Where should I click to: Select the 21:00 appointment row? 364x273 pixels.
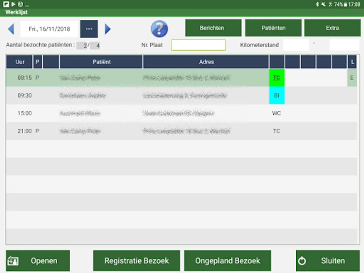(181, 131)
